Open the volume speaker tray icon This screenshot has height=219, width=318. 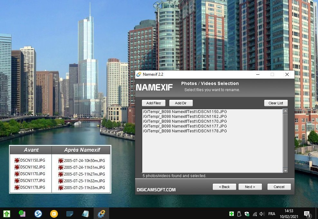point(262,214)
